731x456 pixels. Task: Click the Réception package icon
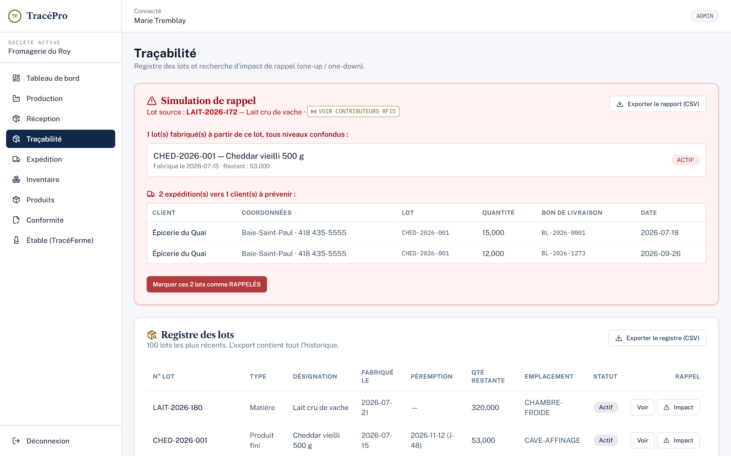pos(16,119)
